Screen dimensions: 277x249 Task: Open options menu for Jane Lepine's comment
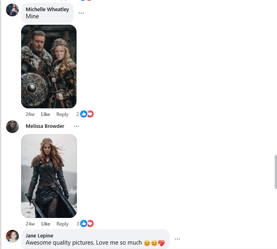(x=177, y=239)
